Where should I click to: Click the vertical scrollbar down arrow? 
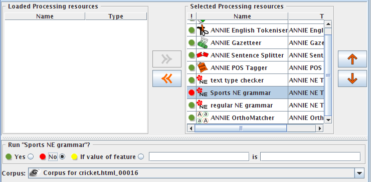tap(328, 120)
